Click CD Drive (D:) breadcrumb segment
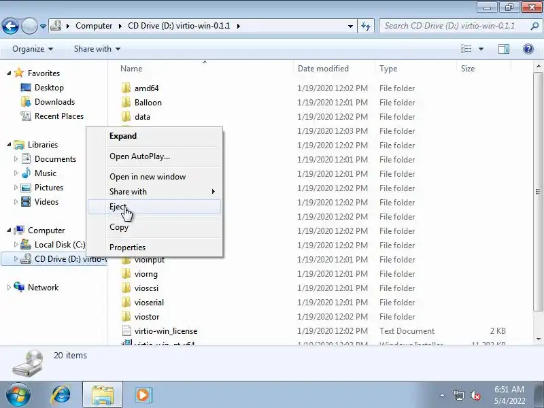 click(x=179, y=26)
